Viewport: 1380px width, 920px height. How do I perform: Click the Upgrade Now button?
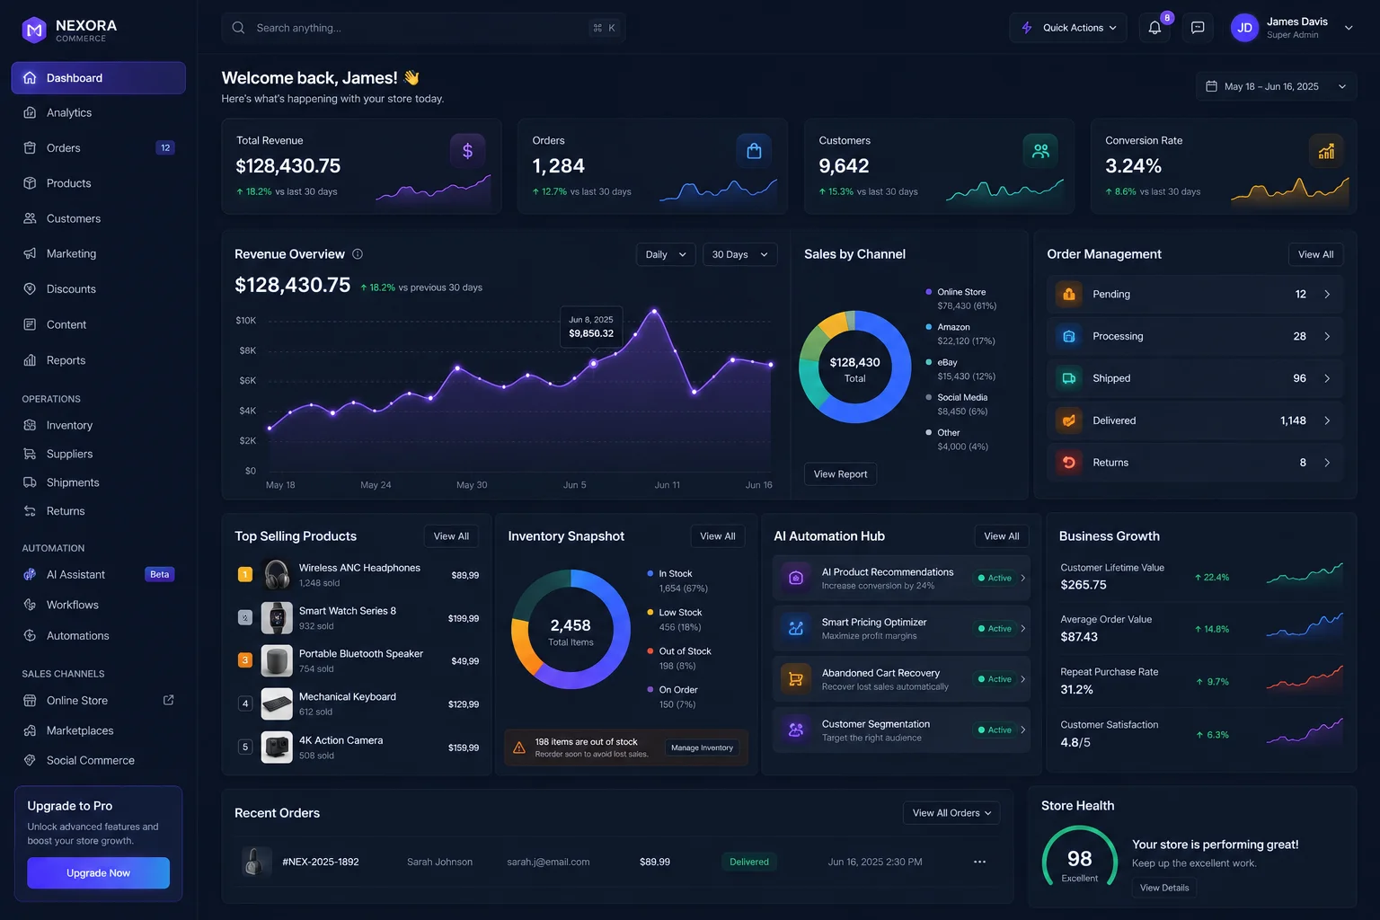click(98, 873)
